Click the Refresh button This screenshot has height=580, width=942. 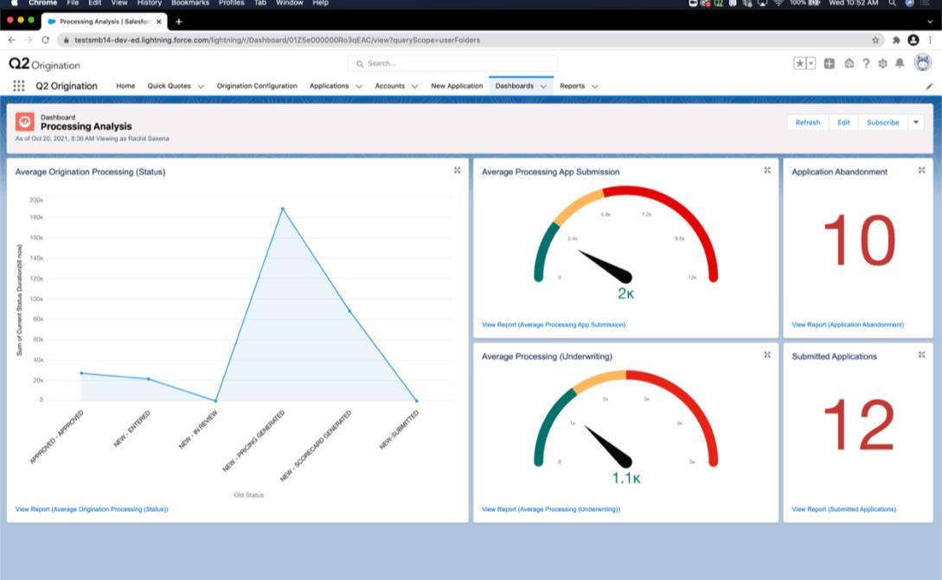(807, 123)
